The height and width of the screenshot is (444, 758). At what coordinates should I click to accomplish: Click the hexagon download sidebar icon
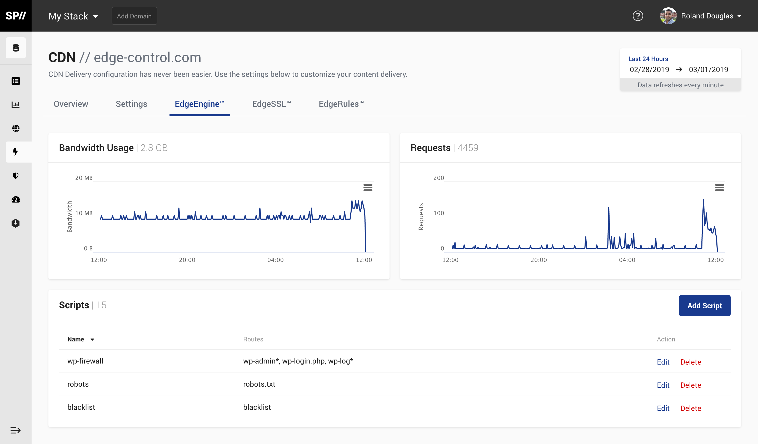16,223
